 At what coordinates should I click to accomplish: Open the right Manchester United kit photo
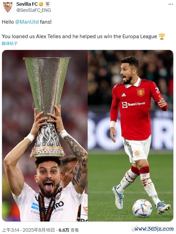coord(130,136)
